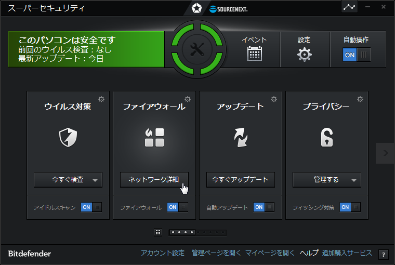Disable the フィッシング対策 switch
395x265 pixels.
pyautogui.click(x=350, y=207)
